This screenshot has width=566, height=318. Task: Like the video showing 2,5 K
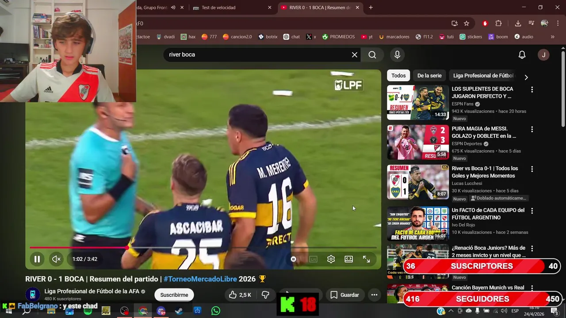click(240, 295)
